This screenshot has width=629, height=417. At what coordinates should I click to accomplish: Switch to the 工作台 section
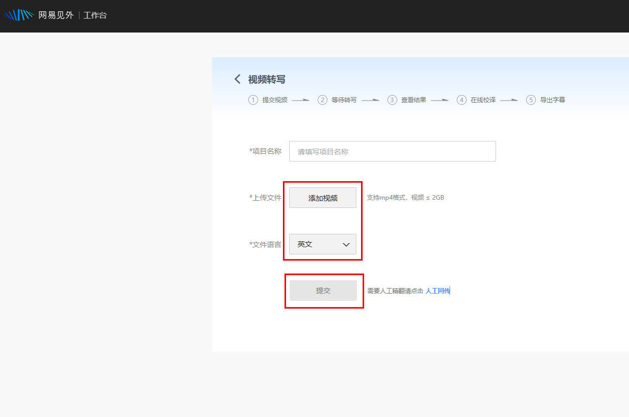pos(95,15)
